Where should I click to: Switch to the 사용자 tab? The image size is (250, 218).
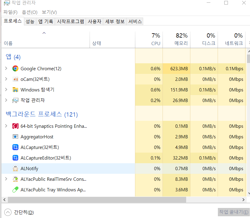94,21
